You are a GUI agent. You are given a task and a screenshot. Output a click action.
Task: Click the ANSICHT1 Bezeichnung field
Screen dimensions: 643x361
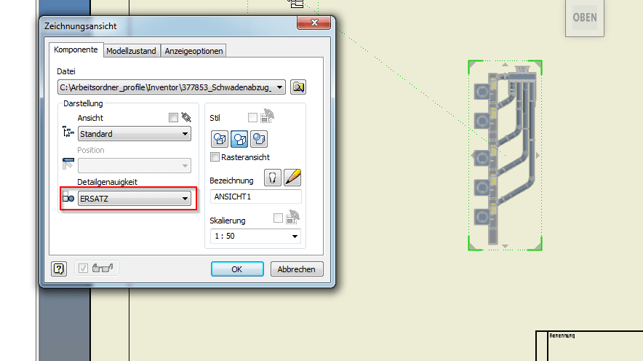[x=256, y=197]
